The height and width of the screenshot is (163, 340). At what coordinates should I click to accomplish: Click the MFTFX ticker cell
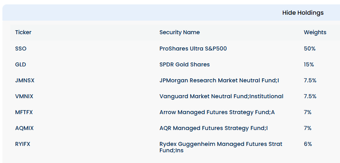[24, 112]
